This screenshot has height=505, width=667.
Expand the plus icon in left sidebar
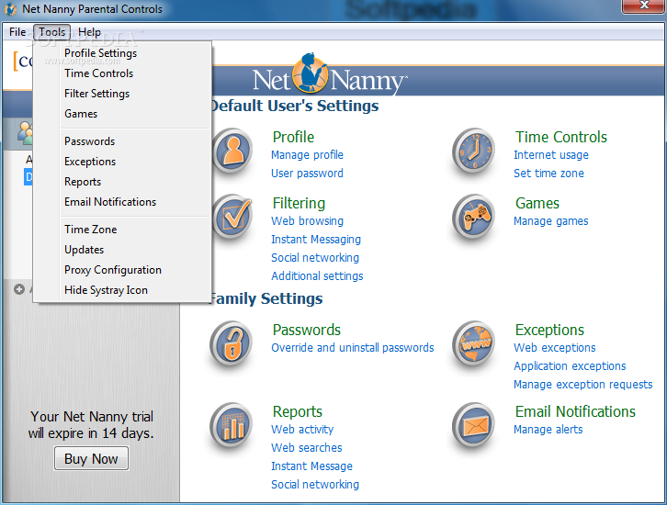[19, 289]
